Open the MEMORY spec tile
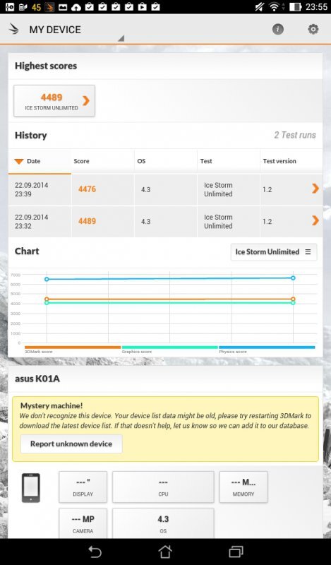Image resolution: width=331 pixels, height=565 pixels. point(243,487)
